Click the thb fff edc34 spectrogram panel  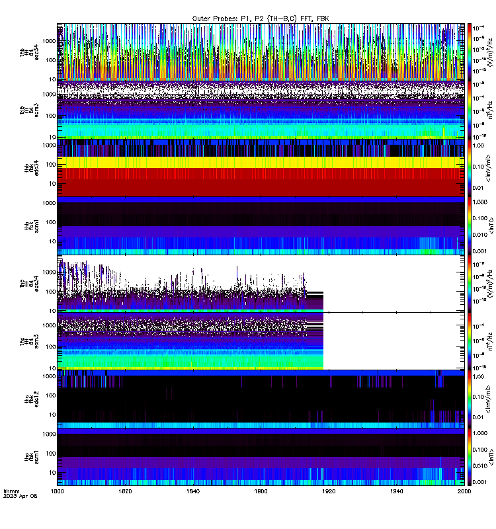point(261,52)
